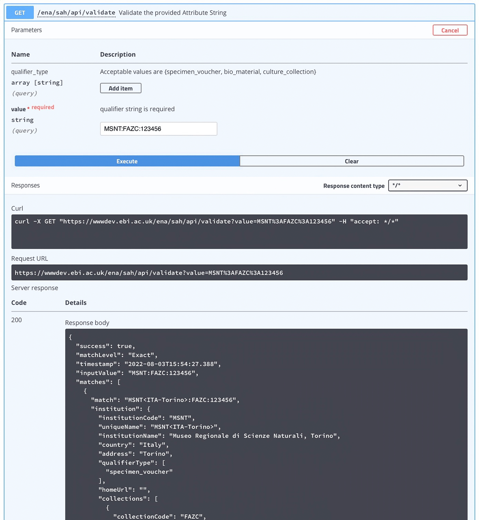Select the Request URL text box
The height and width of the screenshot is (520, 479).
pos(239,272)
